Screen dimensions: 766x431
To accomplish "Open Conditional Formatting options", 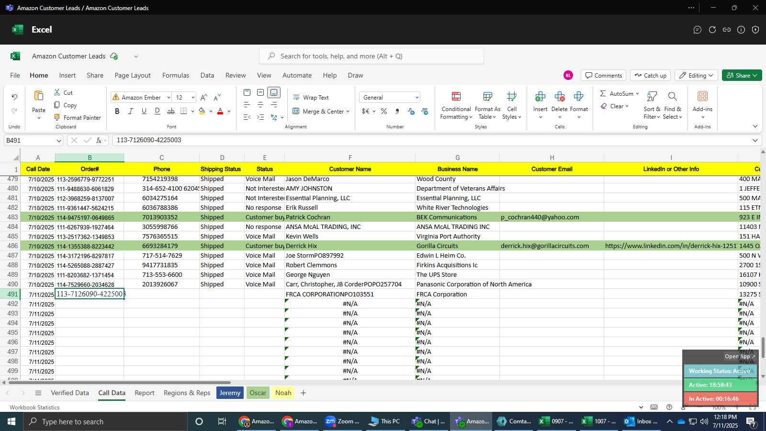I will 456,105.
